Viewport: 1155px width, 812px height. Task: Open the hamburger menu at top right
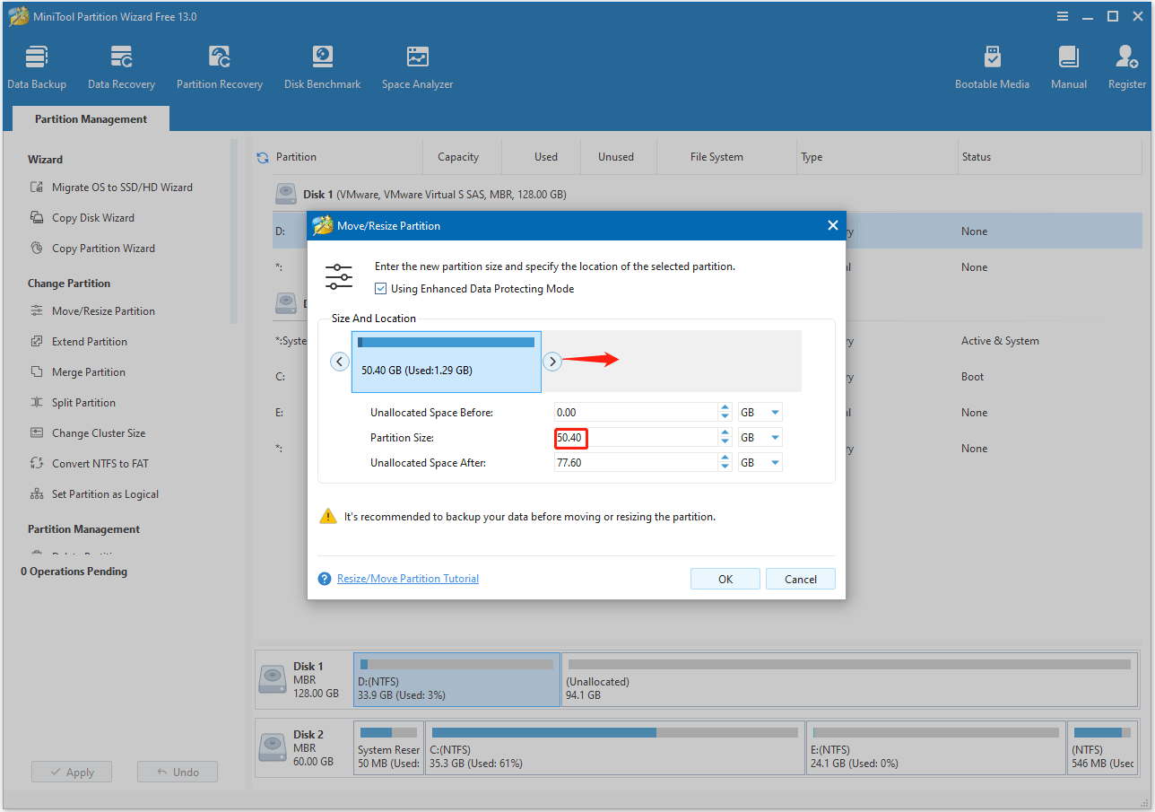tap(1062, 16)
